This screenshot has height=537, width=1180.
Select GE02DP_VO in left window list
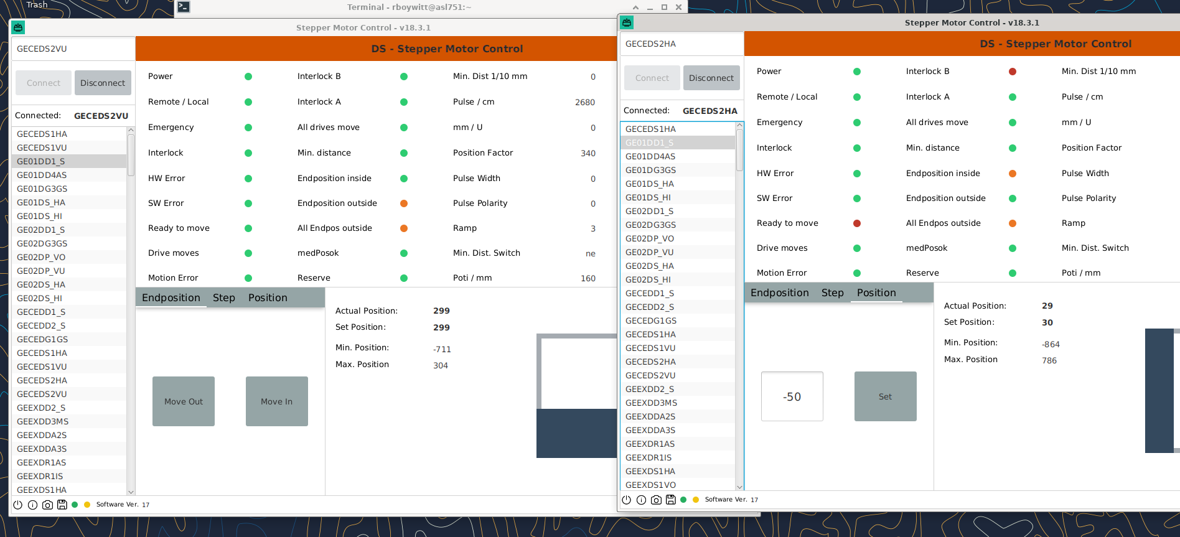tap(69, 257)
